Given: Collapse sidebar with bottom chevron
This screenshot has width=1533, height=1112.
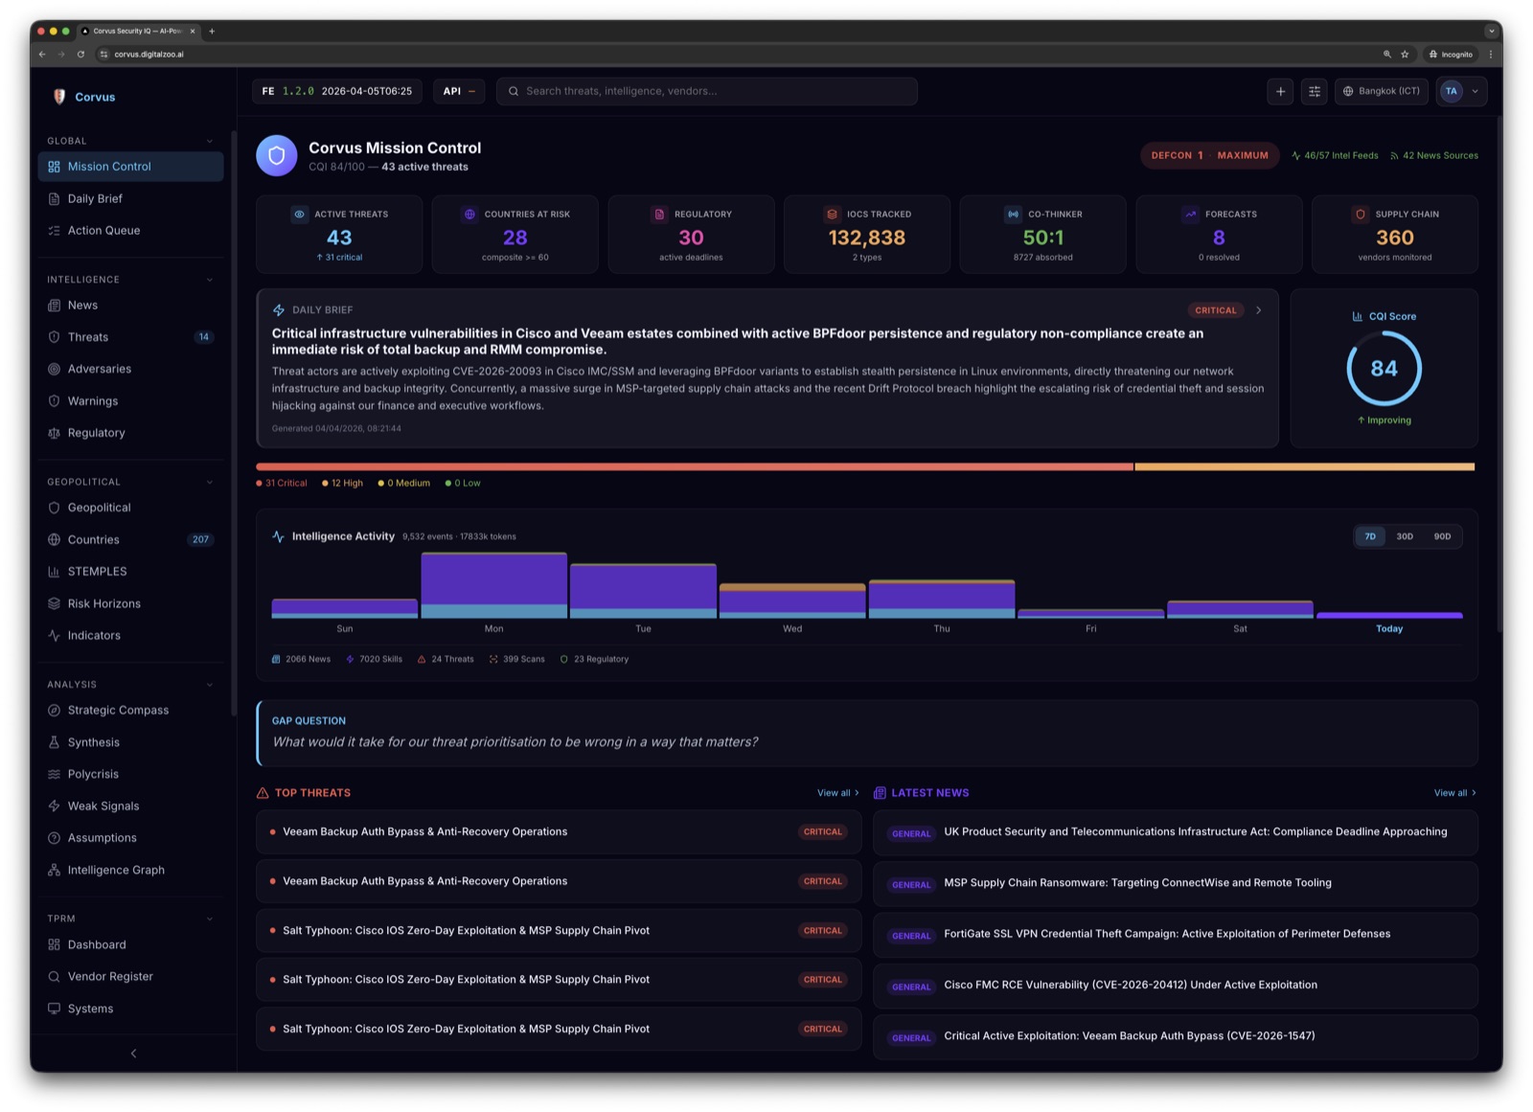Looking at the screenshot, I should coord(133,1054).
